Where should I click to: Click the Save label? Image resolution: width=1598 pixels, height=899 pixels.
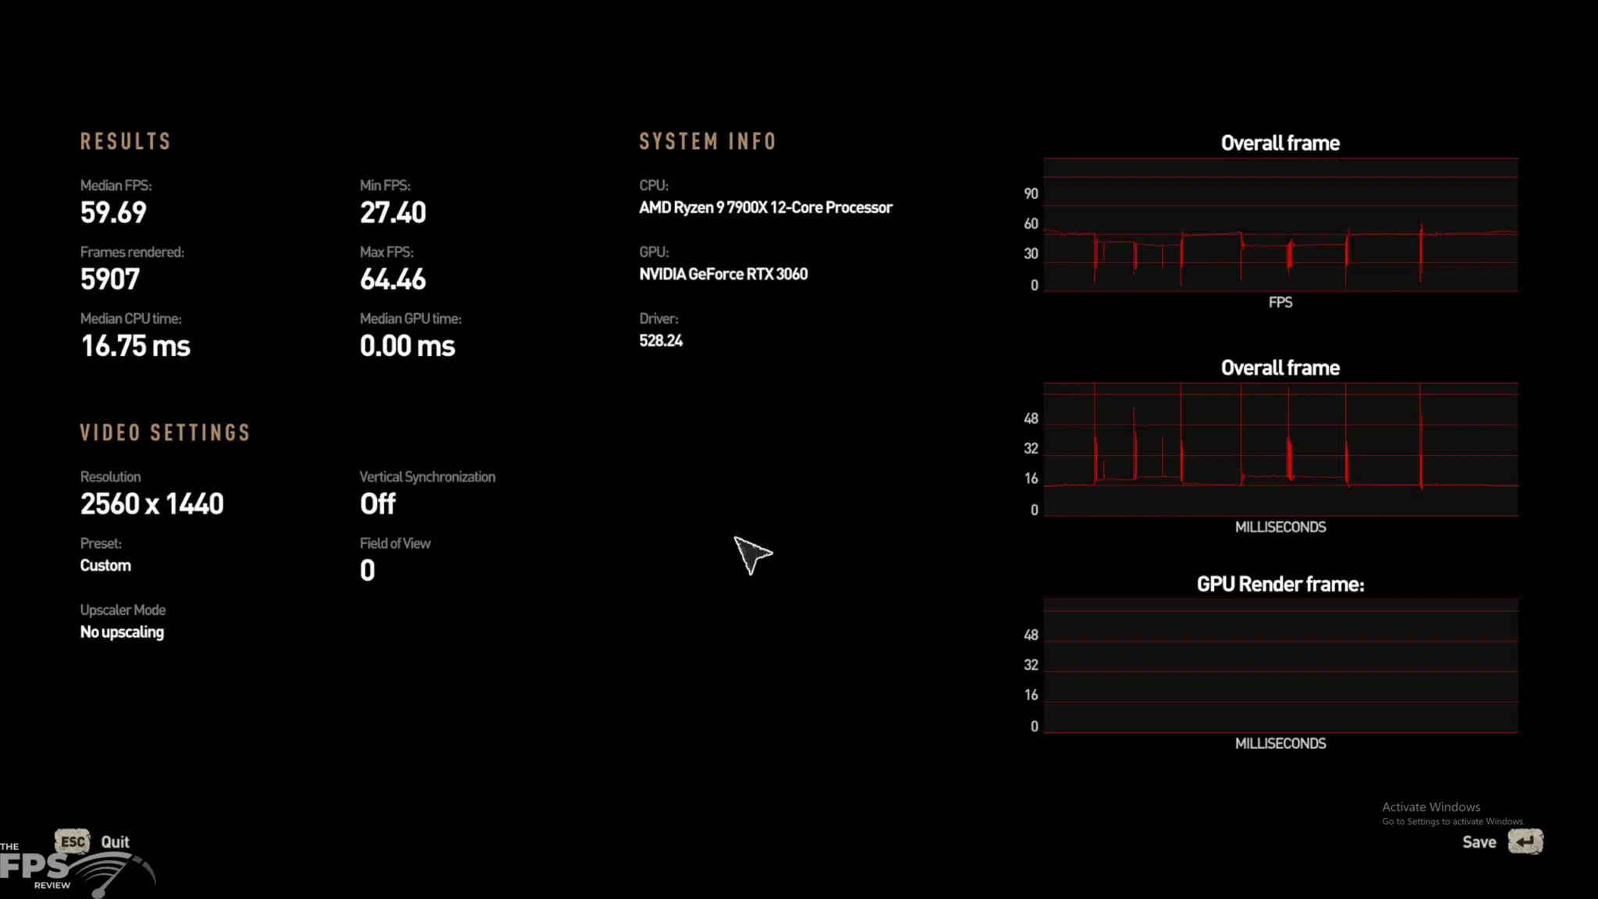tap(1479, 842)
